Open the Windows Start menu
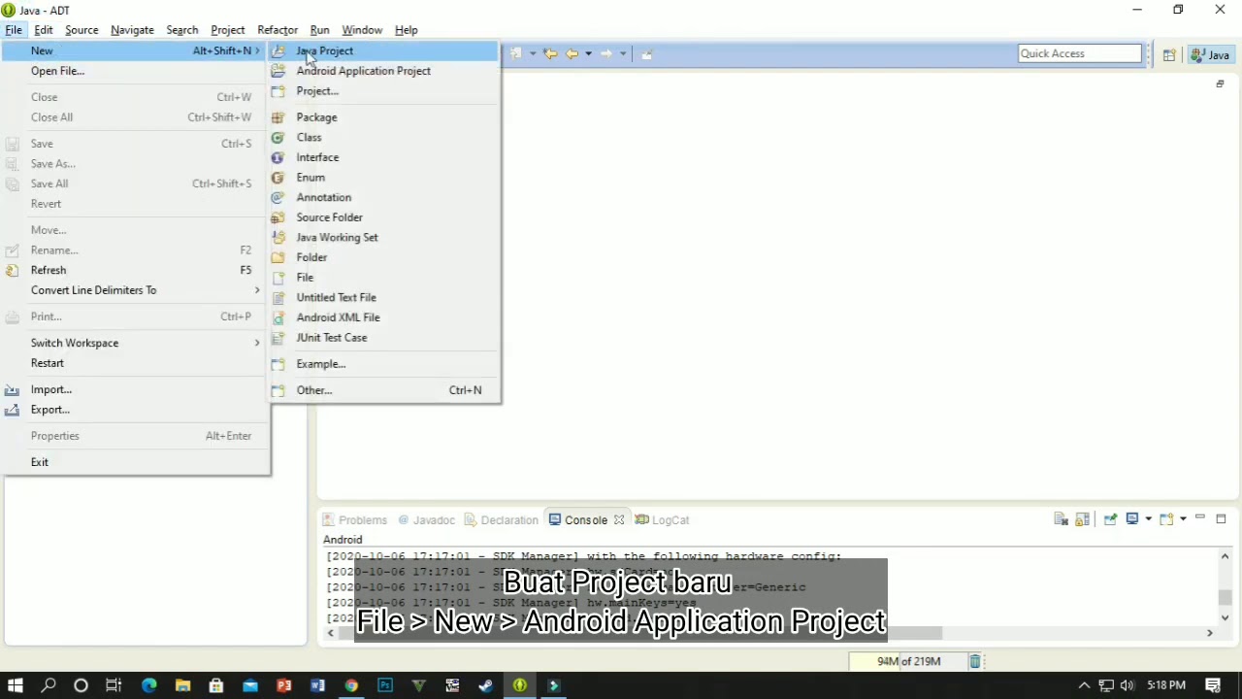Image resolution: width=1242 pixels, height=699 pixels. pos(16,685)
